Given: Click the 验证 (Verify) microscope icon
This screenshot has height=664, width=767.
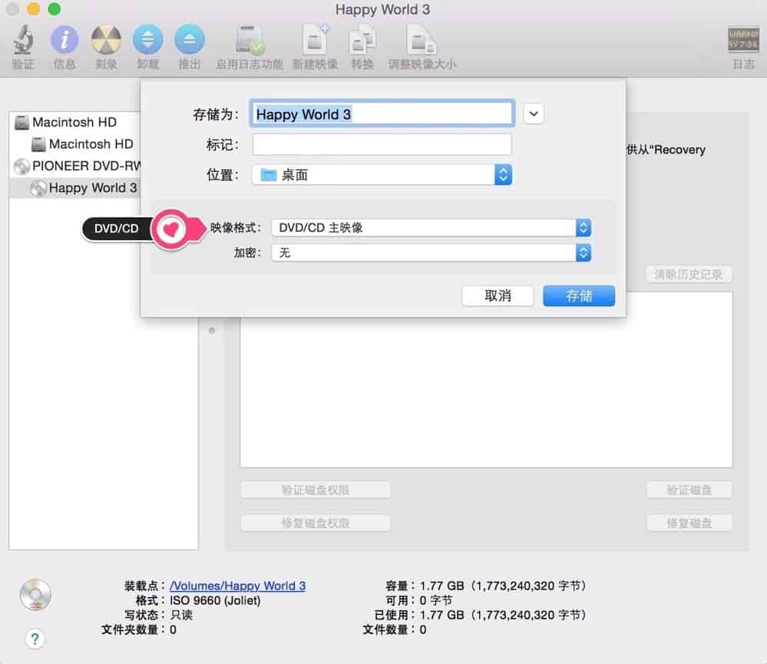Looking at the screenshot, I should pyautogui.click(x=23, y=40).
